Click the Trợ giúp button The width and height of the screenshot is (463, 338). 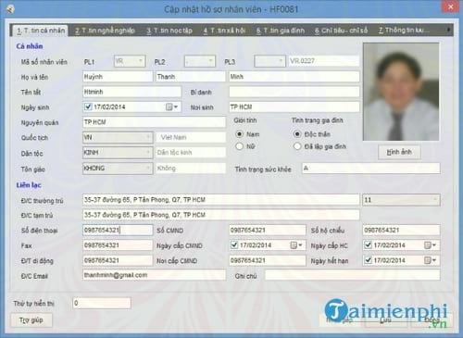tap(31, 320)
